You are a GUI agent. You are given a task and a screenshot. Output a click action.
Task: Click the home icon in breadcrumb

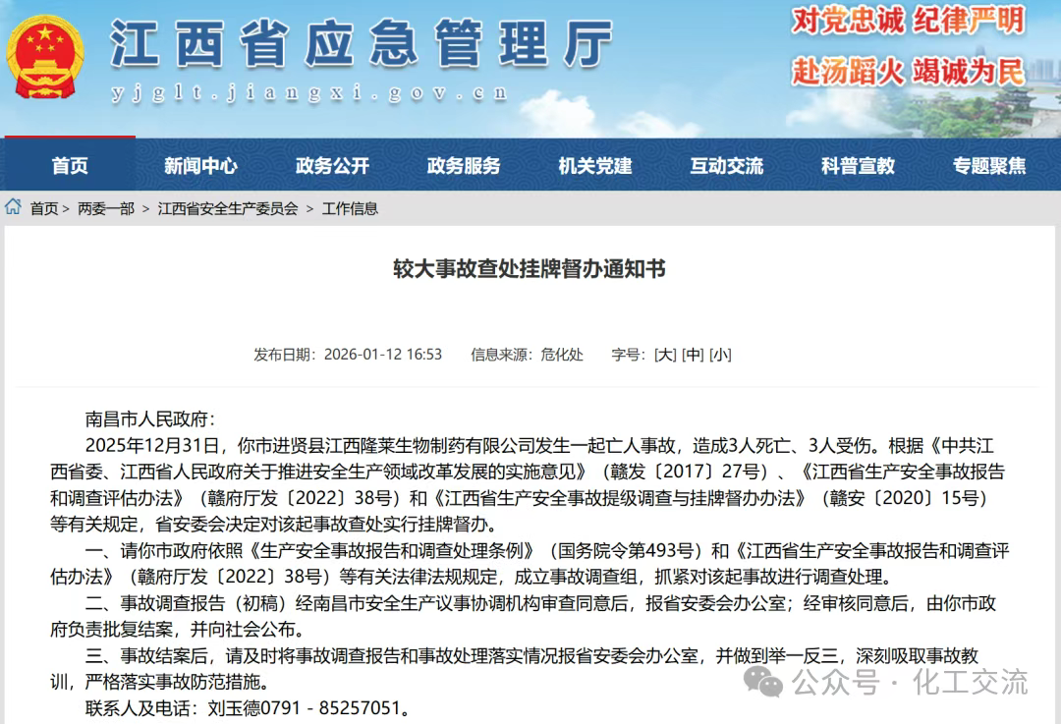point(13,207)
